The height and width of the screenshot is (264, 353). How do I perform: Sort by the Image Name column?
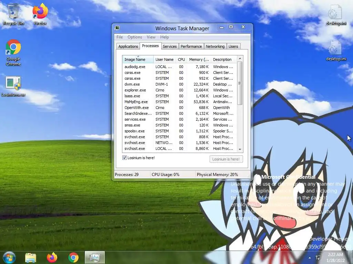click(138, 59)
